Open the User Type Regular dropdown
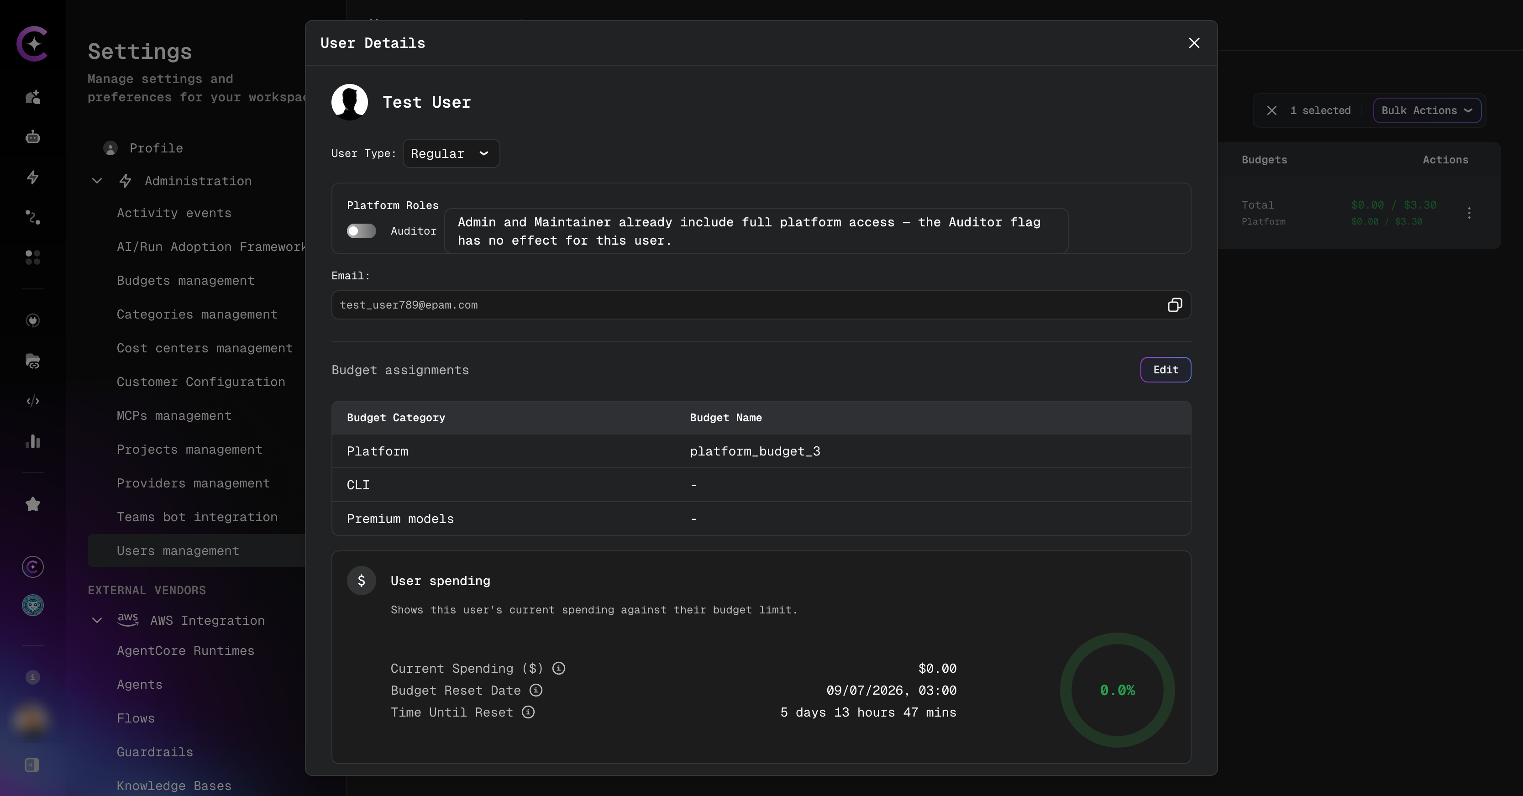 click(451, 154)
